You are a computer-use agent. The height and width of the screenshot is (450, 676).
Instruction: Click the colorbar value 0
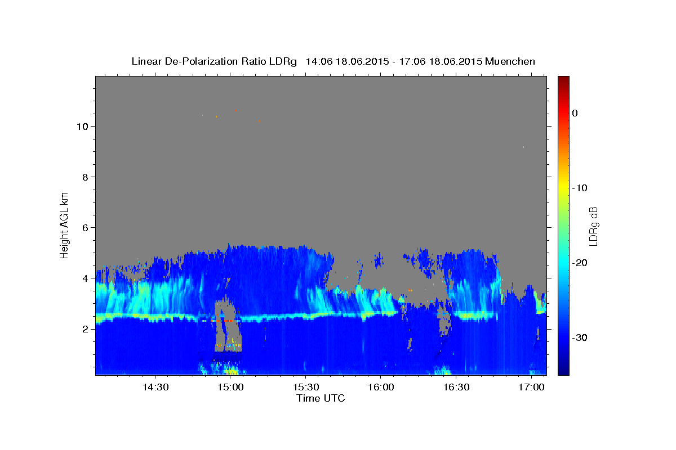(x=575, y=113)
